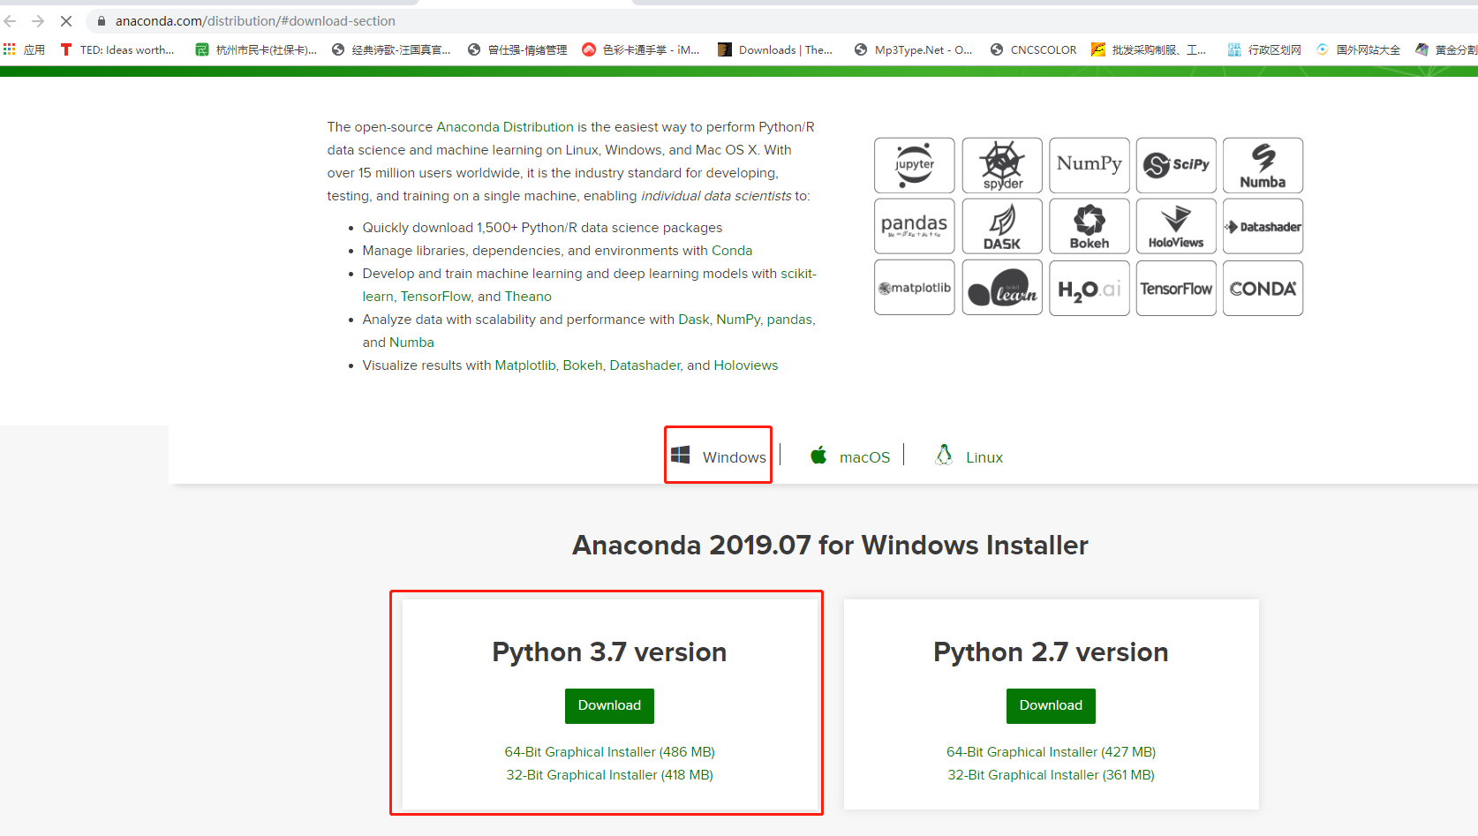Open the 色彩卡通手掌 bookmark
The width and height of the screenshot is (1478, 836).
pyautogui.click(x=641, y=50)
